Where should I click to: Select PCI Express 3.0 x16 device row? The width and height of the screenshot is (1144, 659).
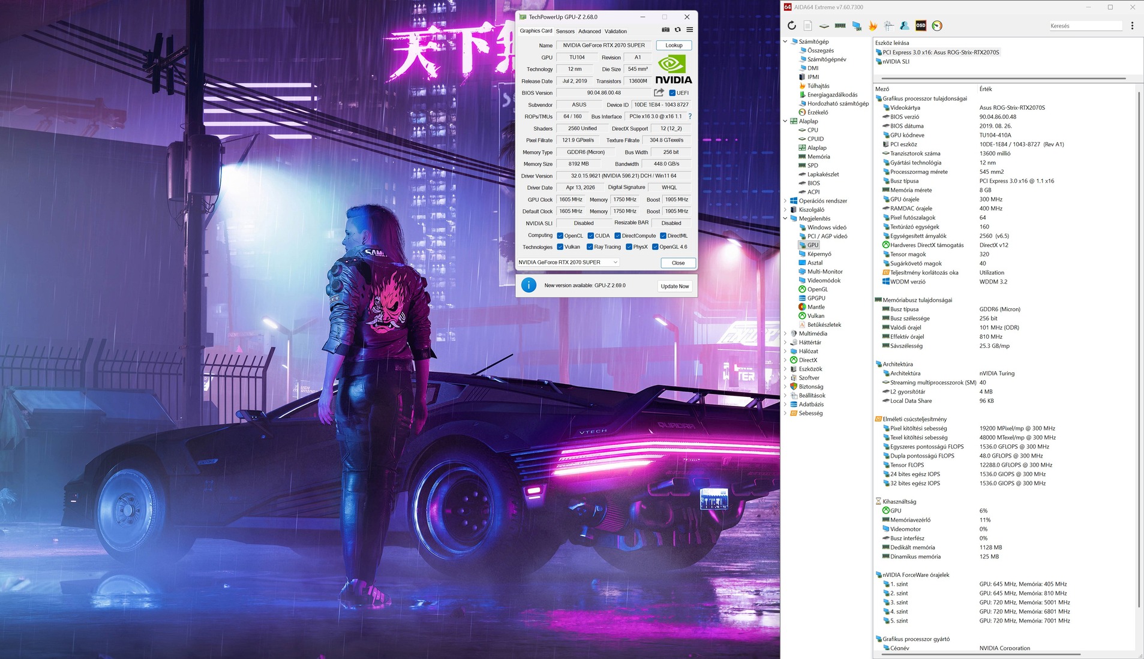coord(937,52)
